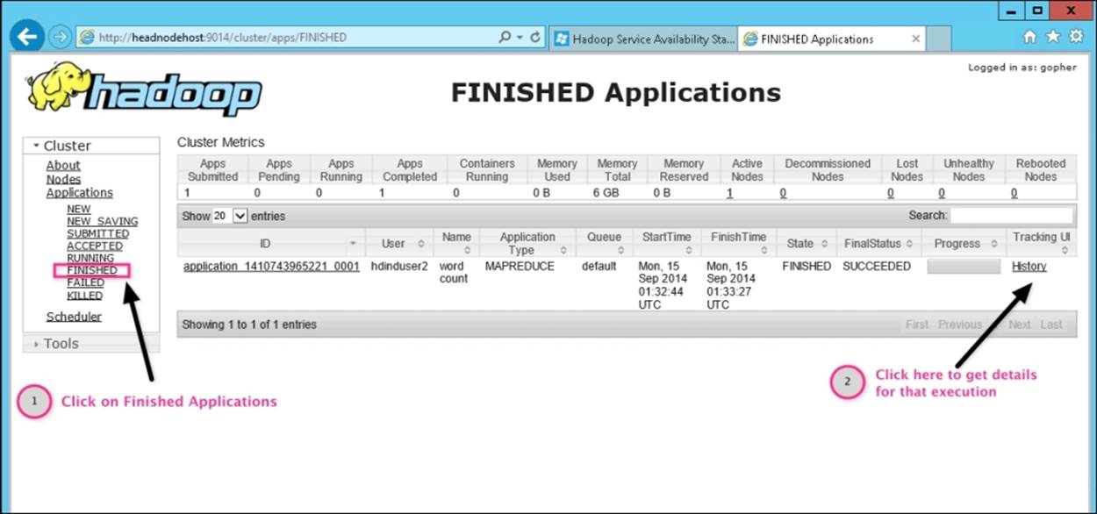Click the Active Nodes count 1
The image size is (1097, 514).
pos(729,193)
